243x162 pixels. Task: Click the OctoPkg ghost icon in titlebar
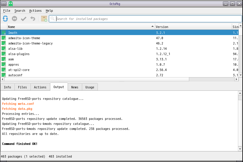11,4
